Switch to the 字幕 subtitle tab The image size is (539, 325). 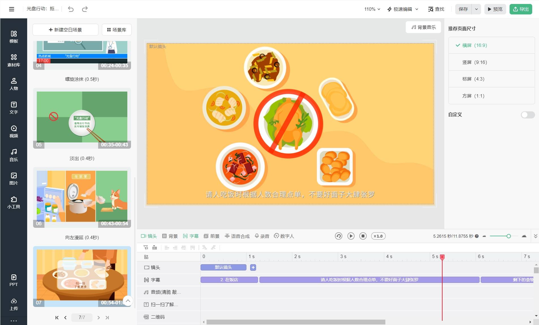[191, 236]
